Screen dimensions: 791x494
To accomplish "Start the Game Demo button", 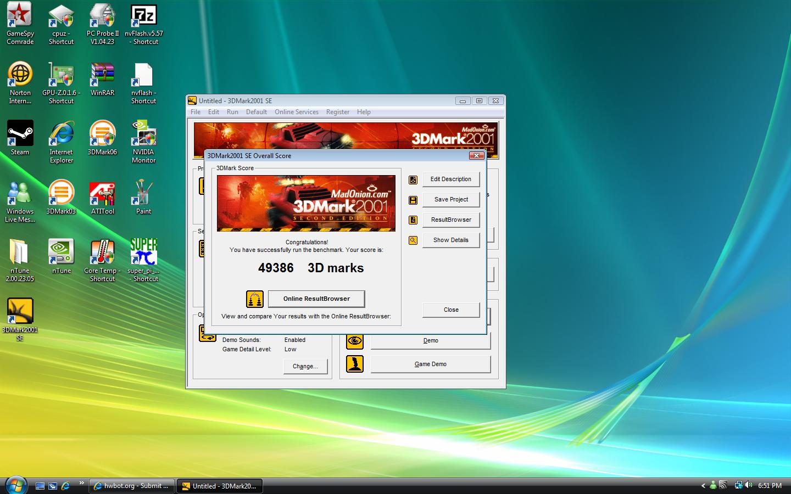I will coord(431,364).
